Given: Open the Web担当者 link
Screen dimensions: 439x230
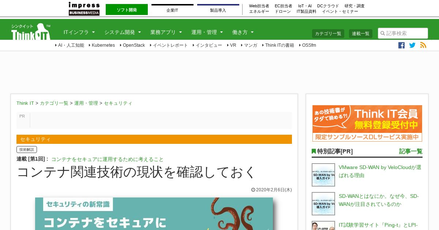Looking at the screenshot, I should [x=259, y=6].
